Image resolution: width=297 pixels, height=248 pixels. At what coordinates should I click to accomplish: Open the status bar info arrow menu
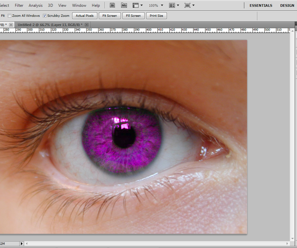coord(22,244)
